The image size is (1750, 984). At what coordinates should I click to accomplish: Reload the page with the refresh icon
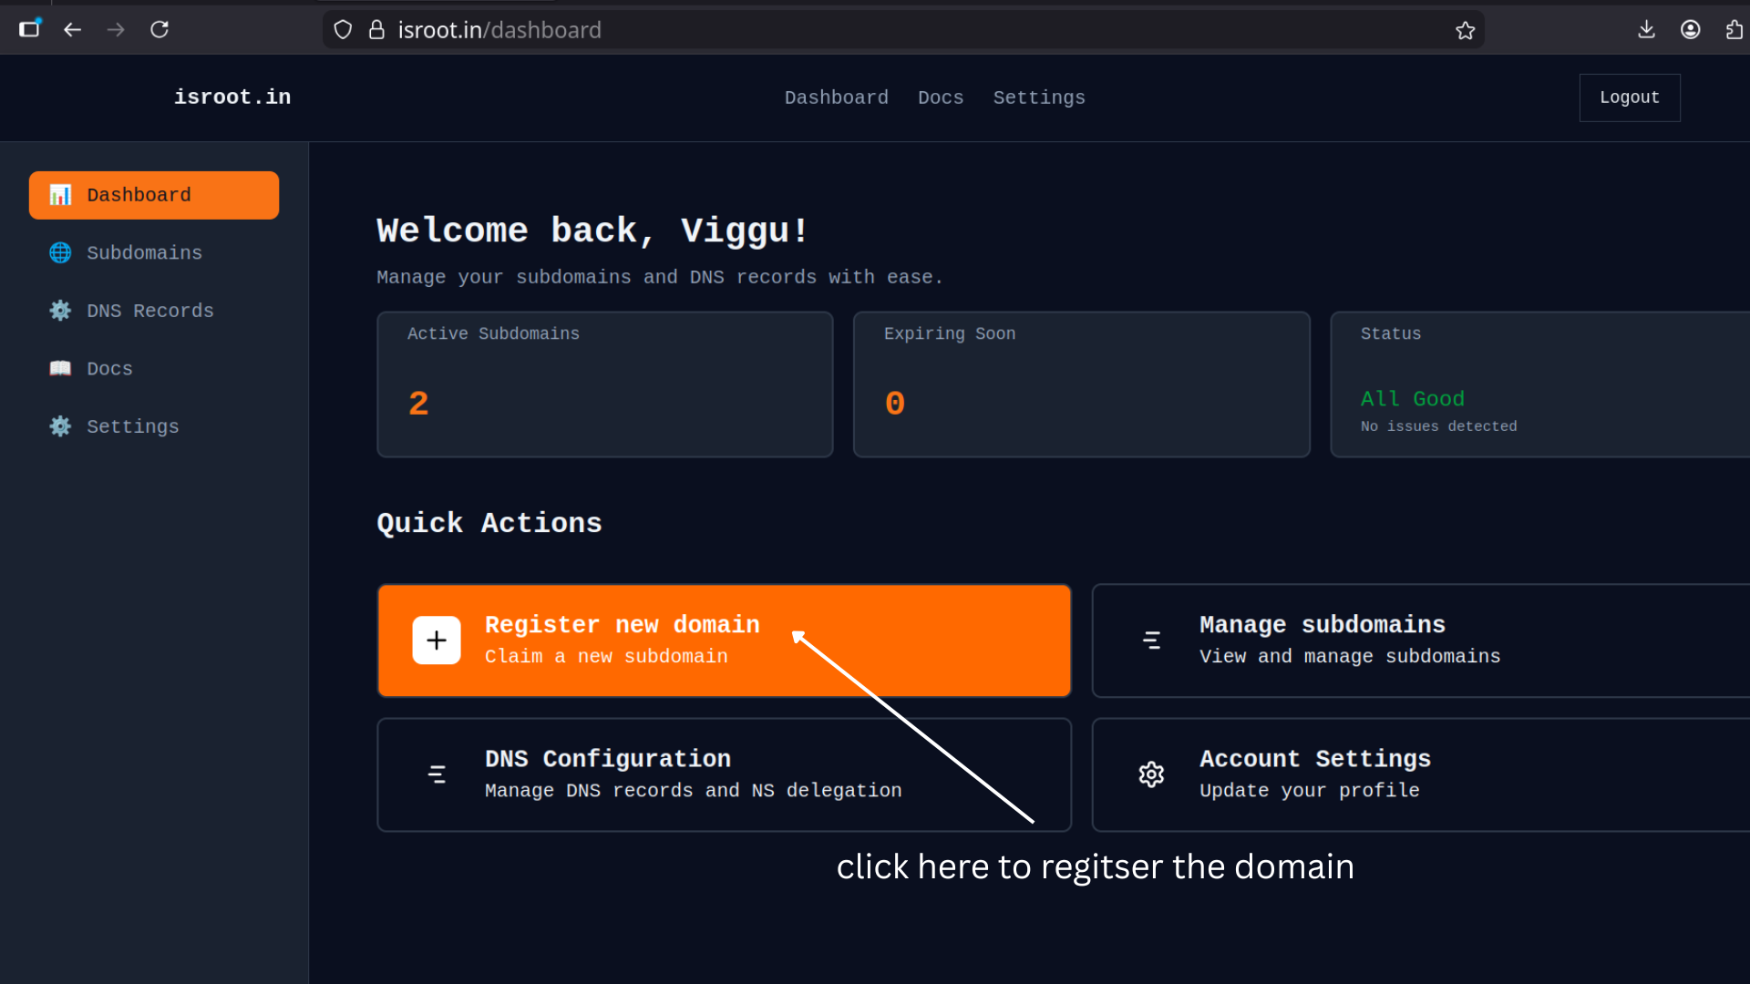tap(160, 30)
